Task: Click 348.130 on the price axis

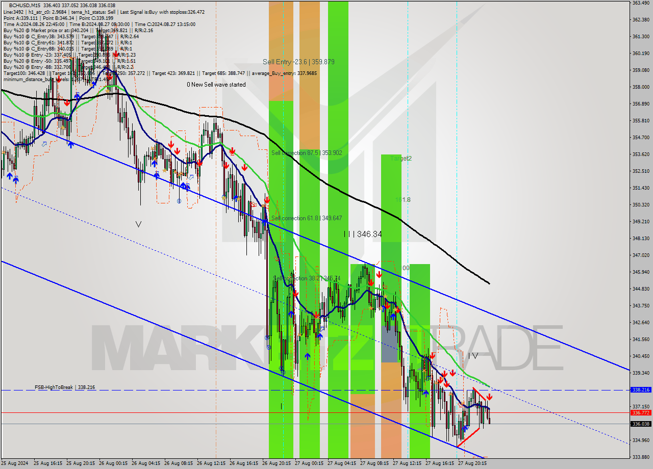Action: pos(641,239)
